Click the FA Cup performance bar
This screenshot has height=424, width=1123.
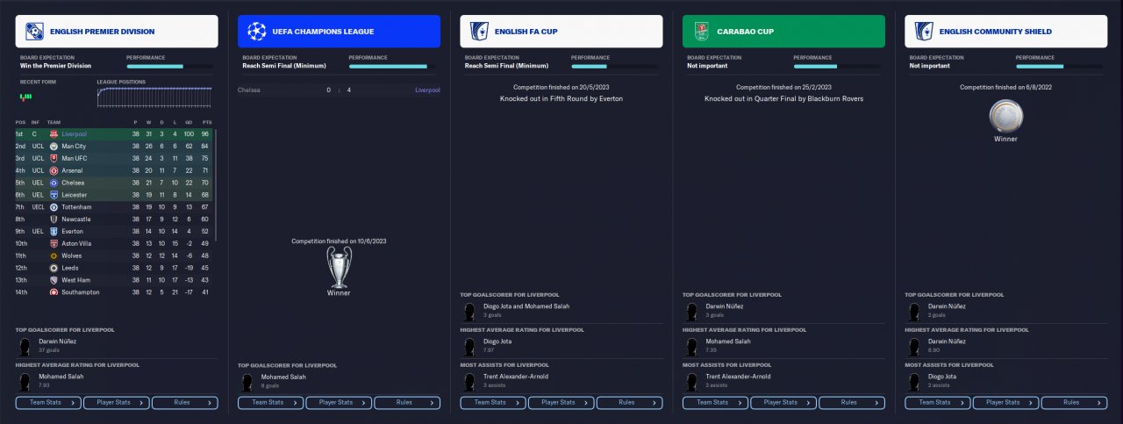[x=616, y=66]
